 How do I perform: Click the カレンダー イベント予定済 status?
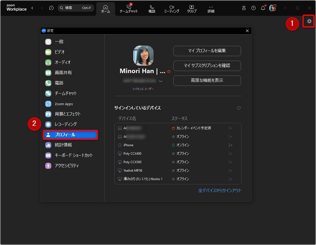point(194,128)
